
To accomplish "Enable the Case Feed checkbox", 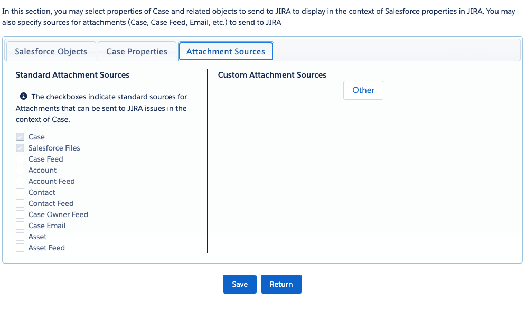I will click(20, 159).
